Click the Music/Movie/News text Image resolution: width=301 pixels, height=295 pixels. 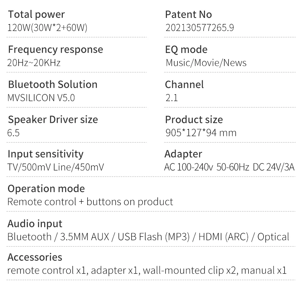206,63
